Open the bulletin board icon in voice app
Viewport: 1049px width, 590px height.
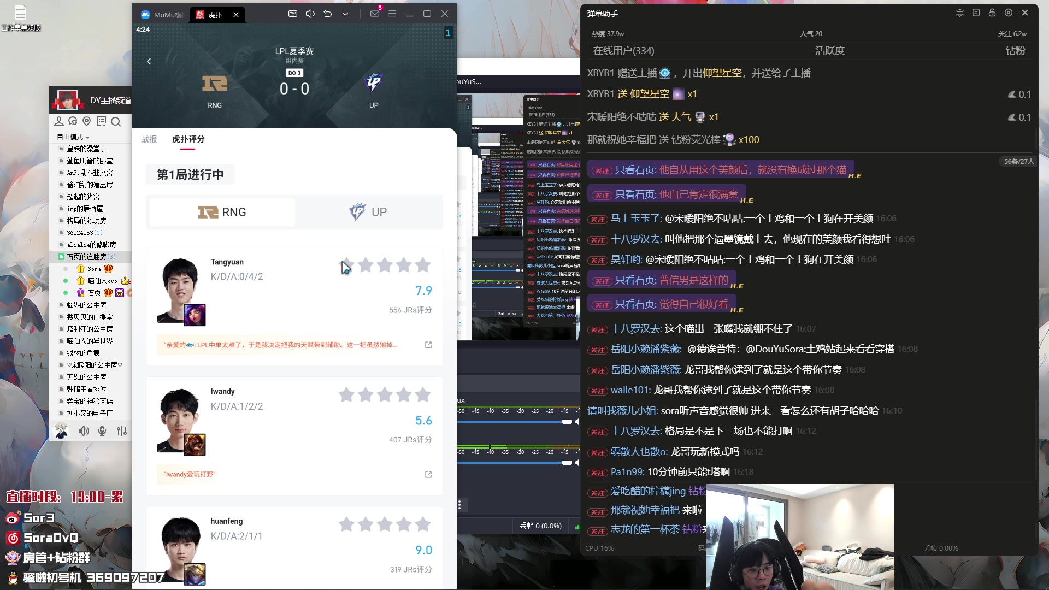[x=101, y=121]
